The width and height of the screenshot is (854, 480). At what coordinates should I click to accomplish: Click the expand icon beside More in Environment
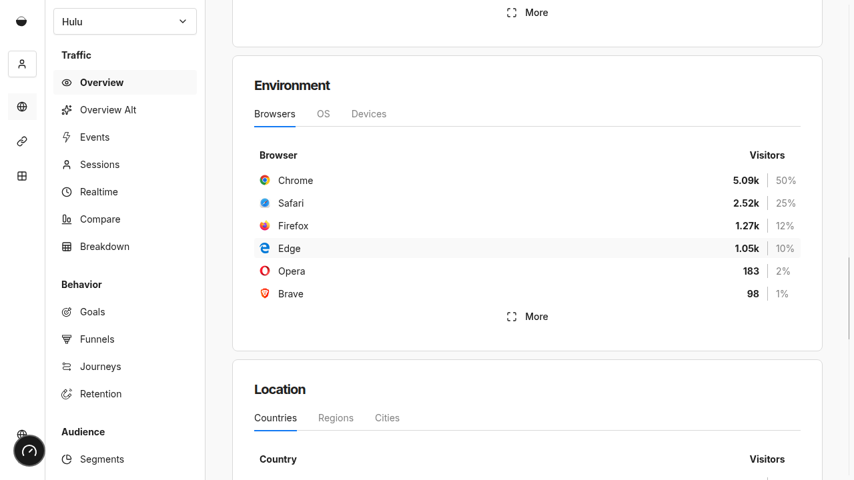coord(512,317)
